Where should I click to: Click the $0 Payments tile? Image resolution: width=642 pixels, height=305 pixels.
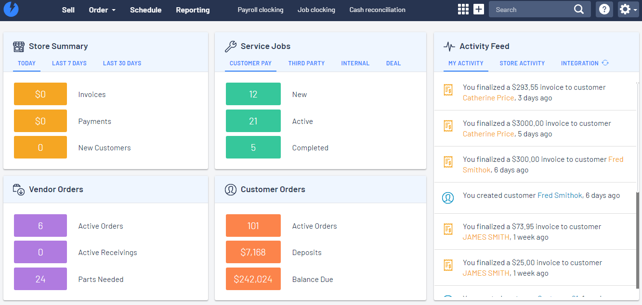point(40,121)
